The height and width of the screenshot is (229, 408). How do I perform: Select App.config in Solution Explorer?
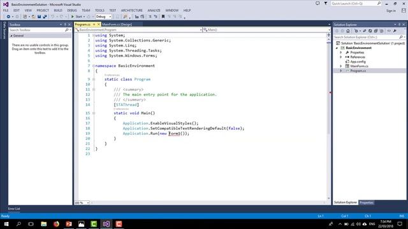pos(358,62)
